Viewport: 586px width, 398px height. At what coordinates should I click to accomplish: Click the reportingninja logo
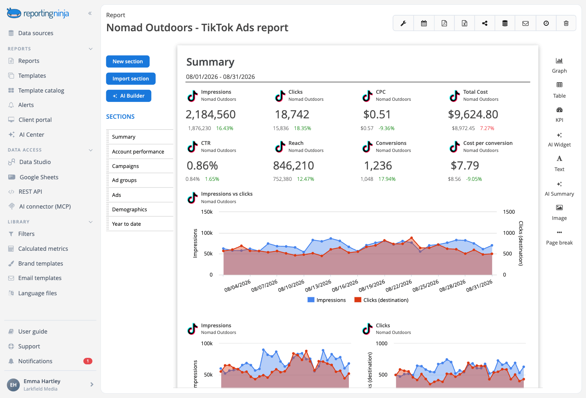38,14
